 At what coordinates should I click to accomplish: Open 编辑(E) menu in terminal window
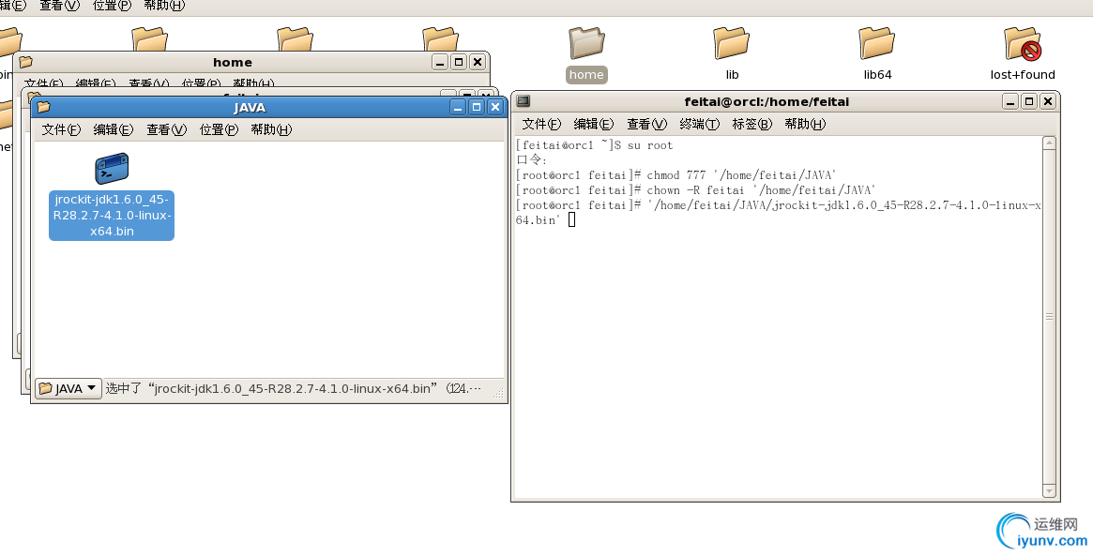(x=593, y=124)
